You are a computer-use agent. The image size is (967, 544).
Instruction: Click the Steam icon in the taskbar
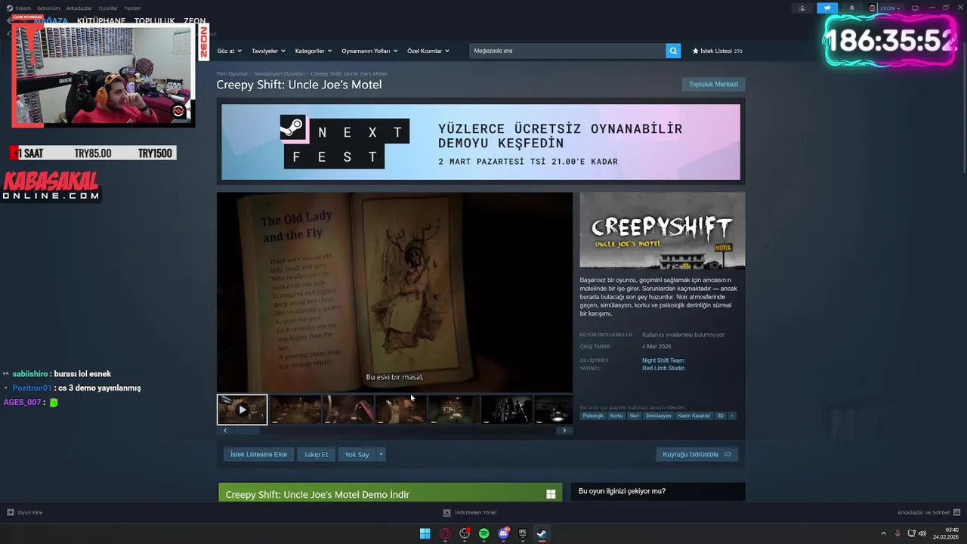pos(542,533)
